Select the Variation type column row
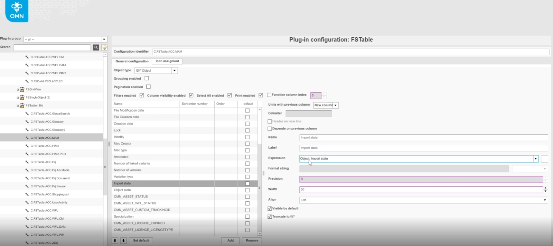Image resolution: width=553 pixels, height=246 pixels. (x=184, y=177)
